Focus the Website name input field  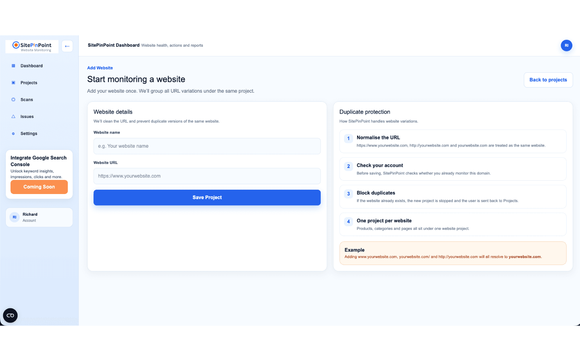(207, 146)
